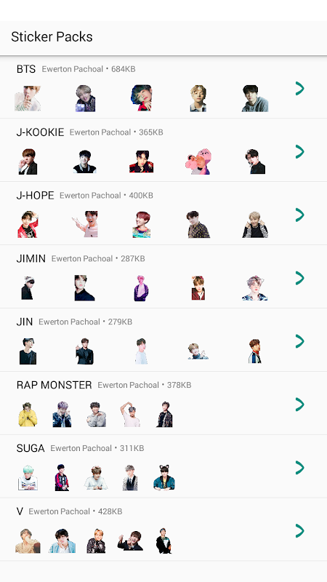Expand the JIMIN pack with its arrow
This screenshot has width=327, height=582.
point(299,278)
